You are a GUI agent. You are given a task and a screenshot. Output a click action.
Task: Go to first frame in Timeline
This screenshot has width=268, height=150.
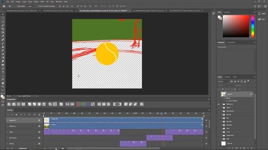[x=8, y=115]
